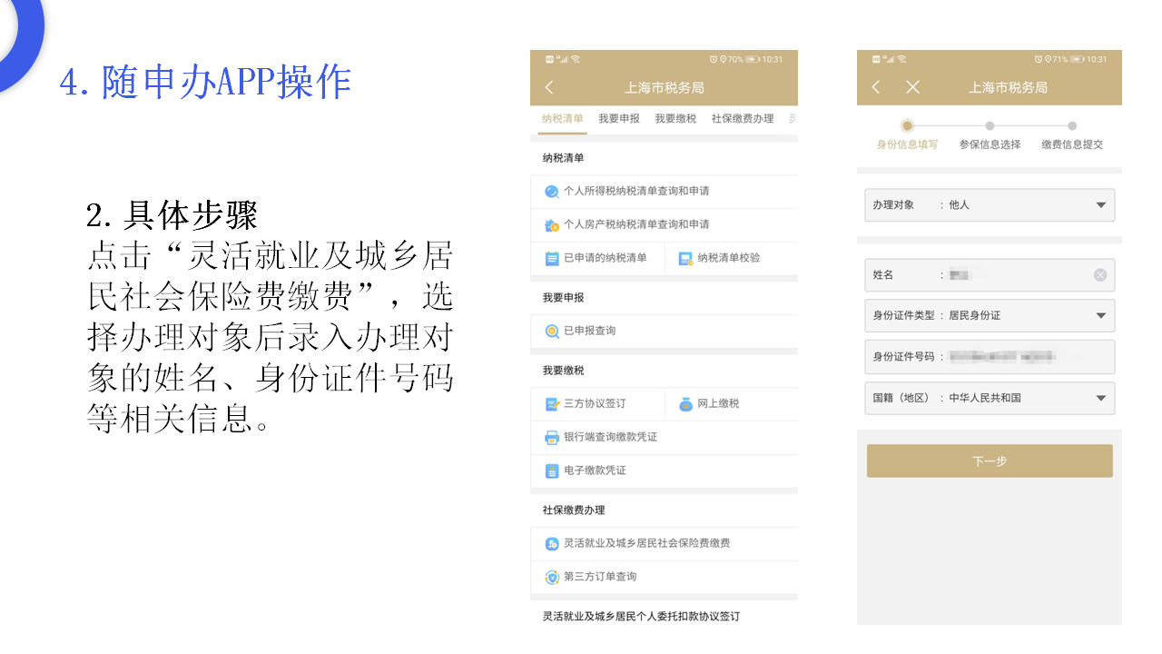This screenshot has height=654, width=1162.
Task: Tap 上海市税务局 title in right phone
Action: point(1009,88)
